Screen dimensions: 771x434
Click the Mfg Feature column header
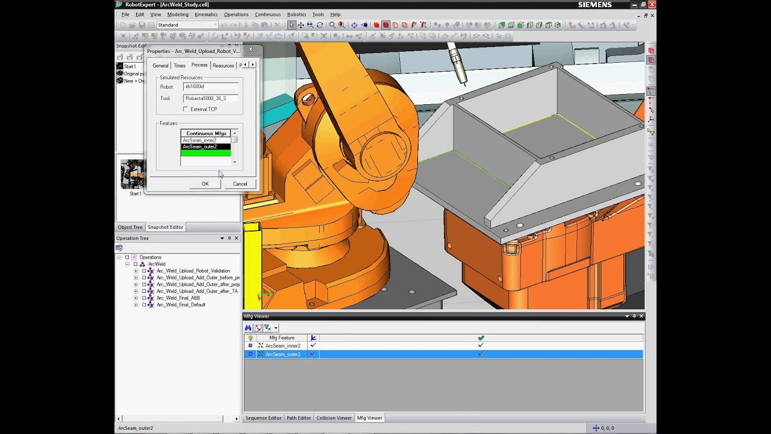click(282, 338)
